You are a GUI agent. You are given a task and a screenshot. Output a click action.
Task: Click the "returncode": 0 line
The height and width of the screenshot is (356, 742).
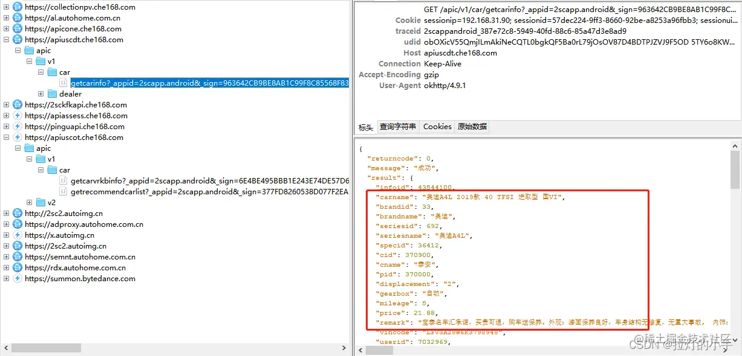click(400, 159)
